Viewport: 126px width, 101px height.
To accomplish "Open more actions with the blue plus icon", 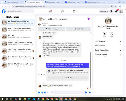I will coord(39,93).
